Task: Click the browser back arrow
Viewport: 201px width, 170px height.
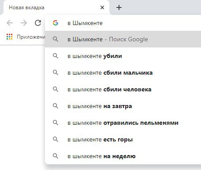Action: point(10,23)
